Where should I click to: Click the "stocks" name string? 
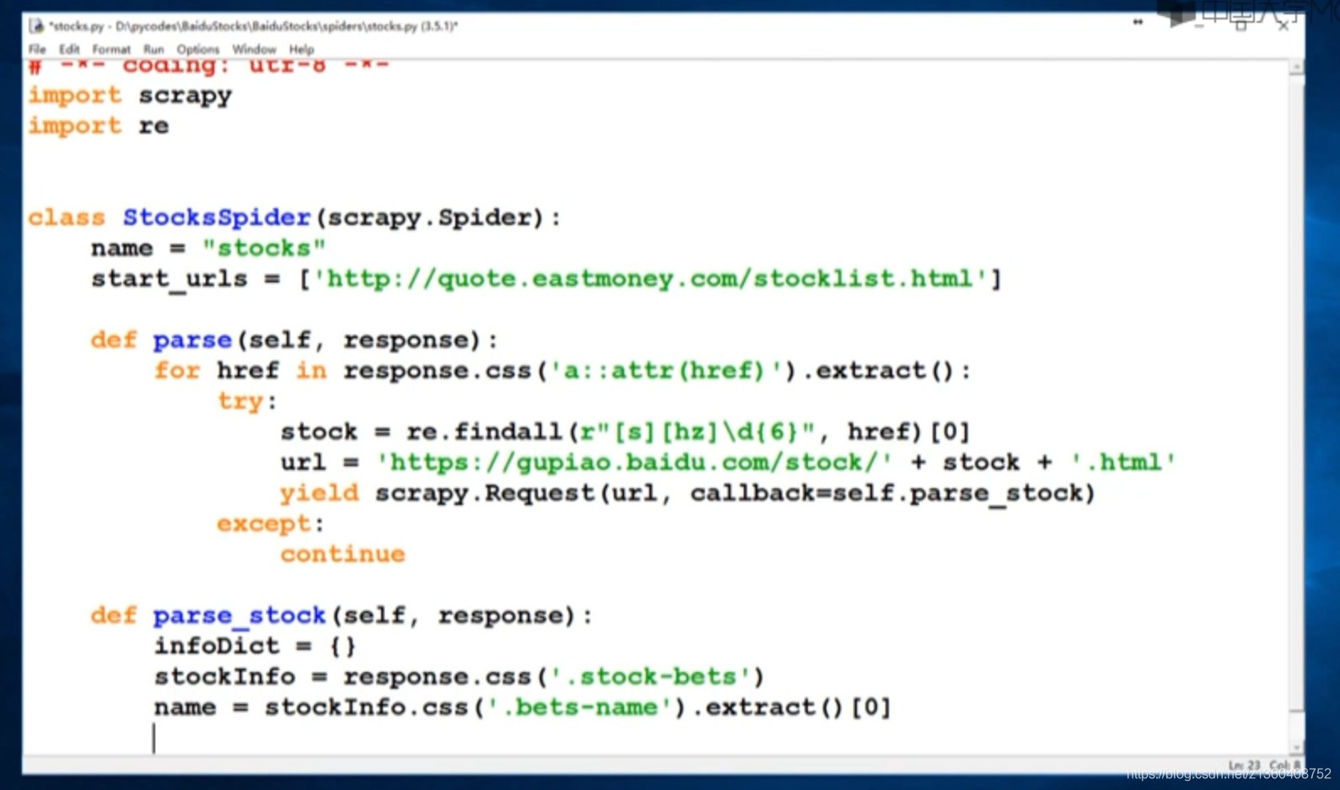click(x=264, y=248)
